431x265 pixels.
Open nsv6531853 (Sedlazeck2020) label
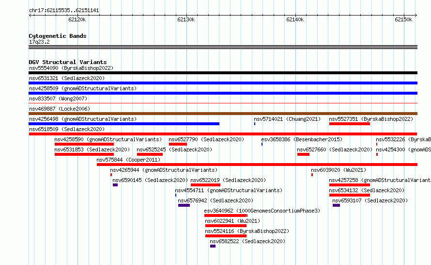pos(92,149)
